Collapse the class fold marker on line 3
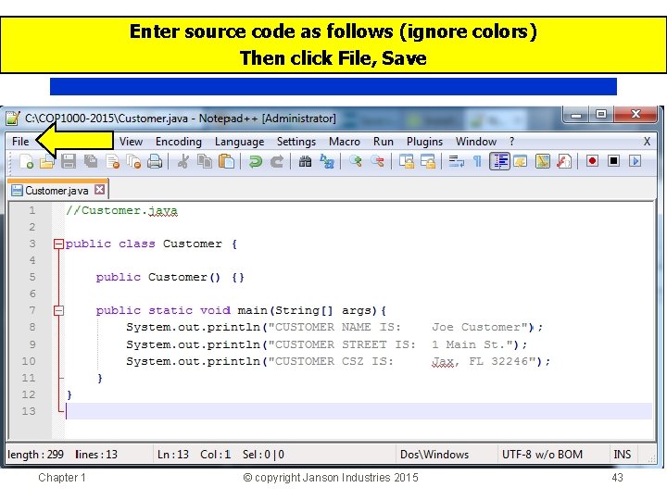The width and height of the screenshot is (667, 500). (58, 244)
